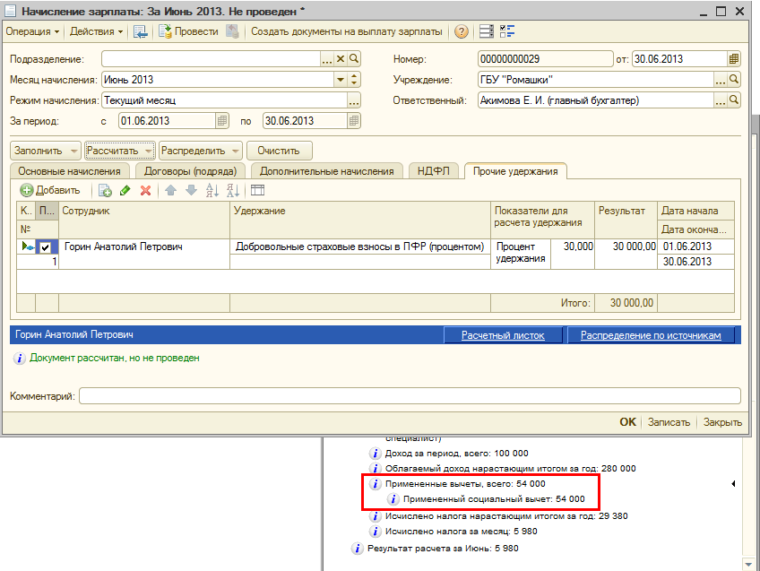
Task: Click the Комментарий input field
Action: (x=410, y=396)
